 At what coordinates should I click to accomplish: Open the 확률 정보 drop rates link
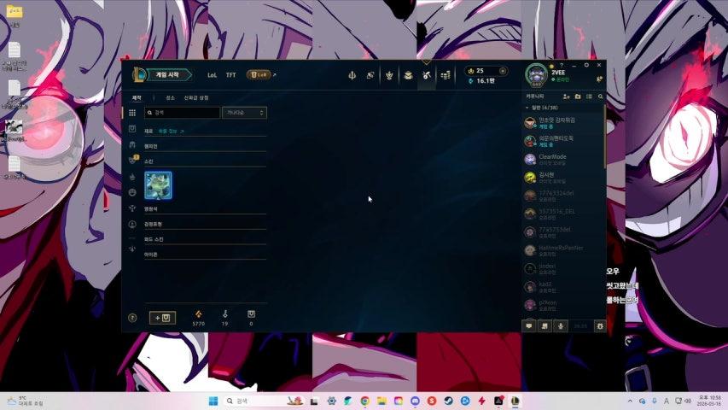[171, 132]
